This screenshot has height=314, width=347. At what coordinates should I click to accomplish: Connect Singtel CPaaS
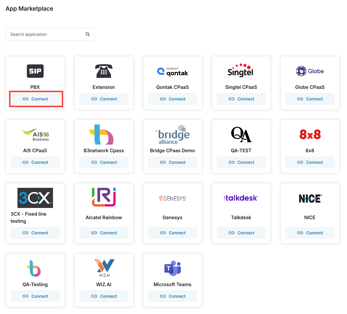[x=241, y=99]
